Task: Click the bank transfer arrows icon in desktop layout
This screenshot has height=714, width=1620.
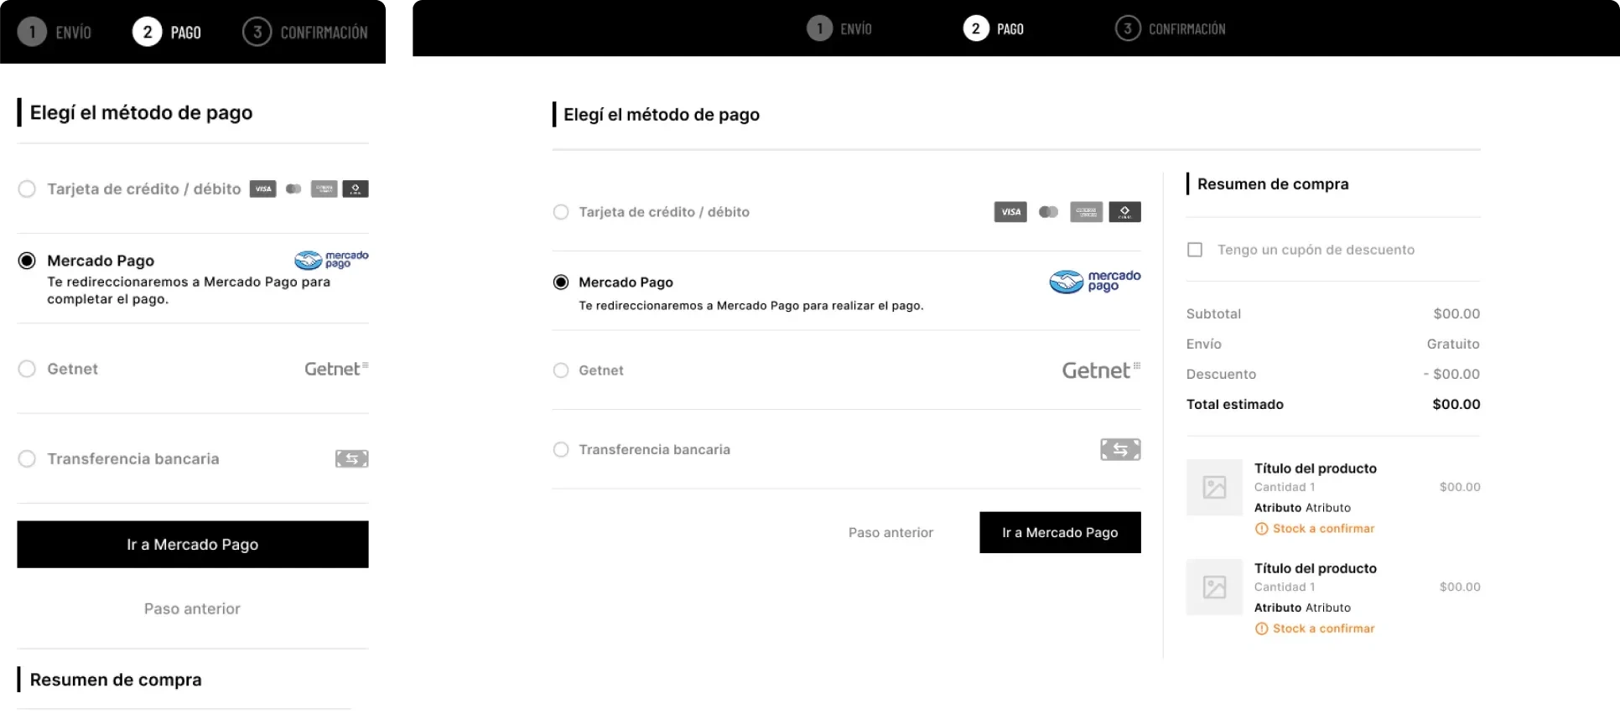Action: point(1120,450)
